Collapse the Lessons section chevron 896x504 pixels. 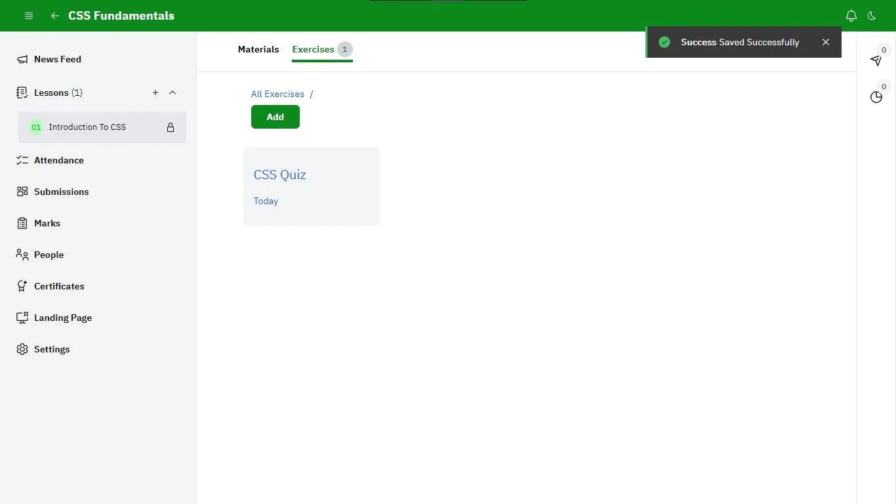(173, 93)
